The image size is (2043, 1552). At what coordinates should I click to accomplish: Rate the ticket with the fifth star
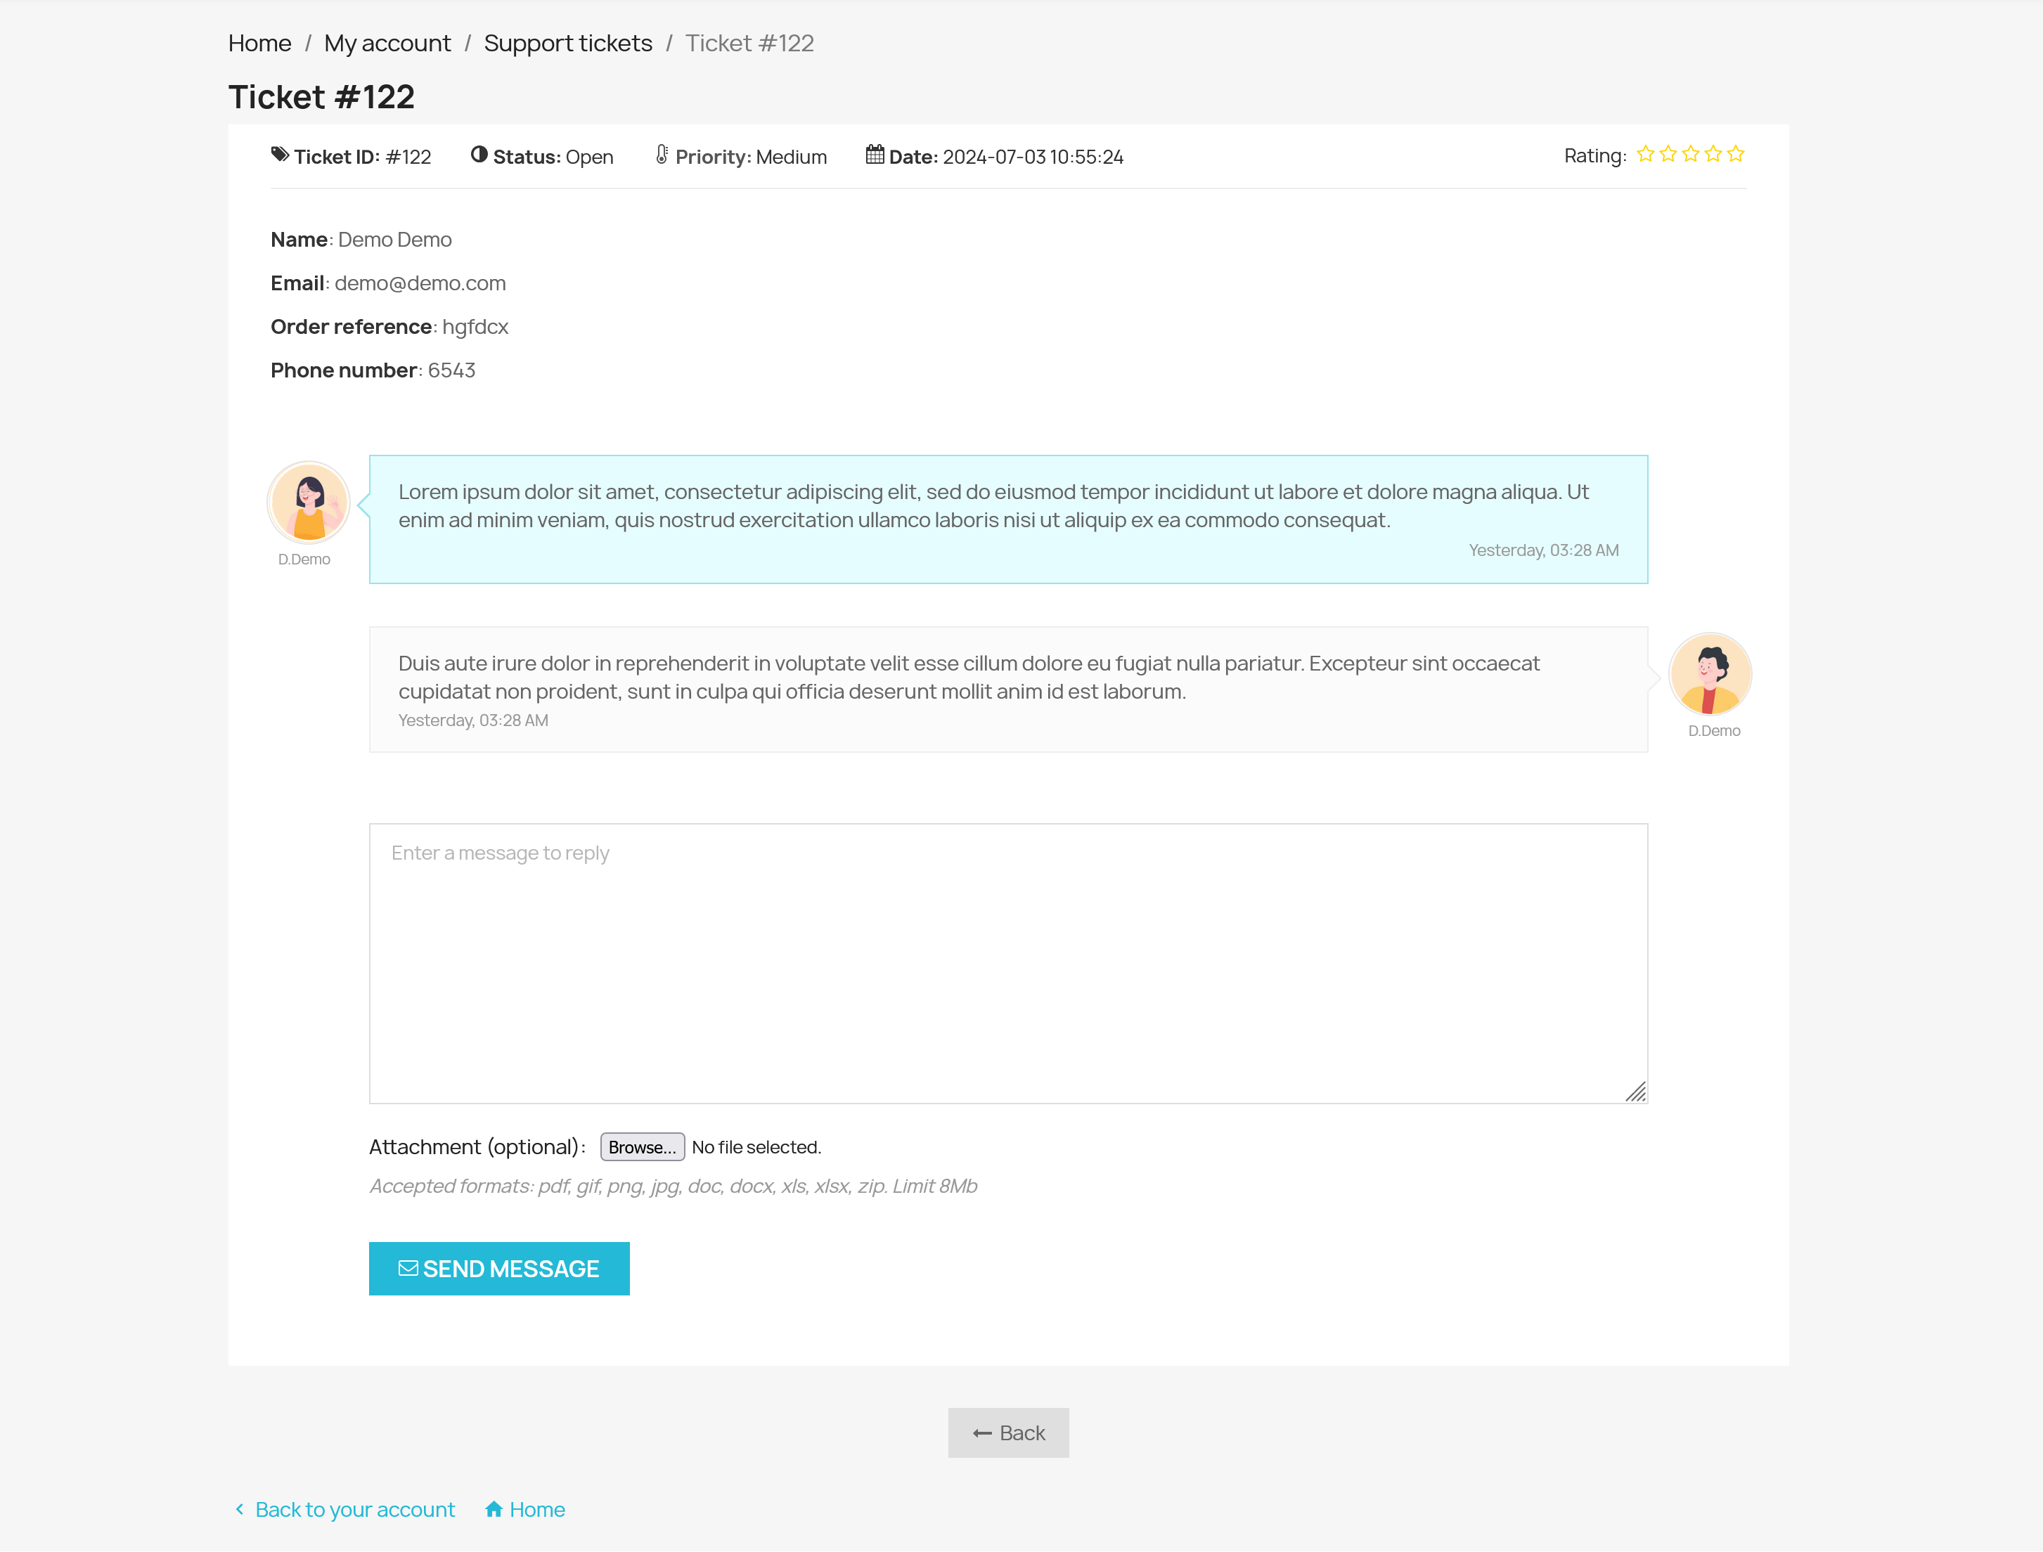click(x=1735, y=154)
